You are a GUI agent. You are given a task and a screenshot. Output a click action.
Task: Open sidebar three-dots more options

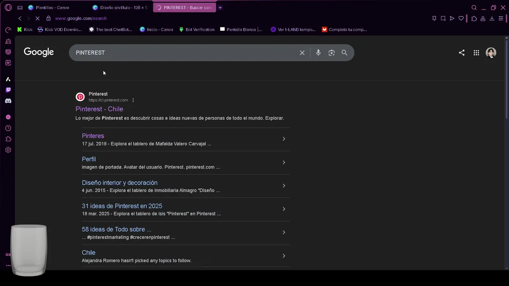pos(8,265)
